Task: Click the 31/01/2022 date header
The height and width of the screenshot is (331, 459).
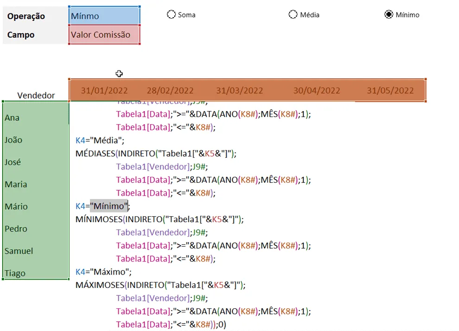Action: 104,90
